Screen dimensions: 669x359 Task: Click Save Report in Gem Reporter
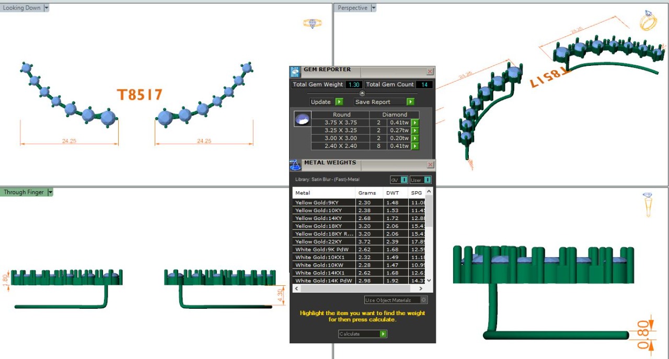[410, 102]
